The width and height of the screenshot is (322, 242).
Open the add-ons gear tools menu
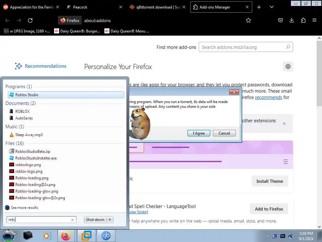point(288,66)
